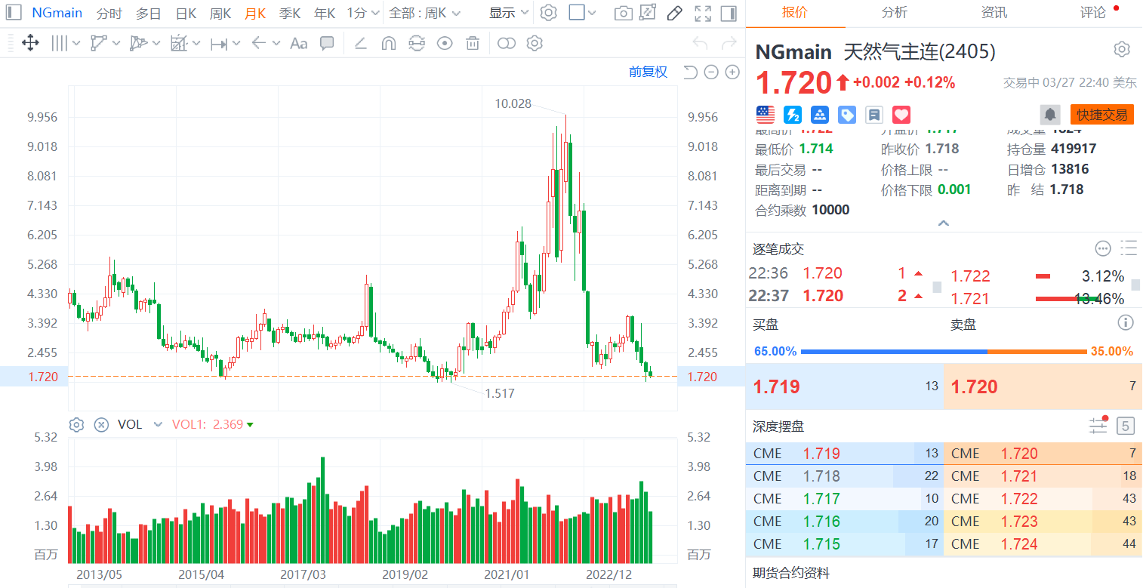Screen dimensions: 1143x588
Task: Click the 快捷交易 quick trade button
Action: tap(1101, 115)
